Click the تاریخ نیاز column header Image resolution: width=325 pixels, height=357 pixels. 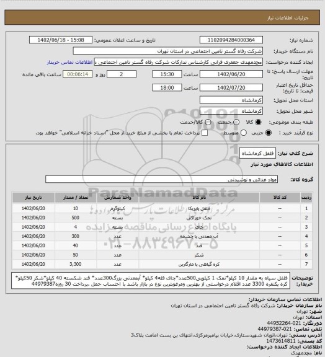[33, 198]
